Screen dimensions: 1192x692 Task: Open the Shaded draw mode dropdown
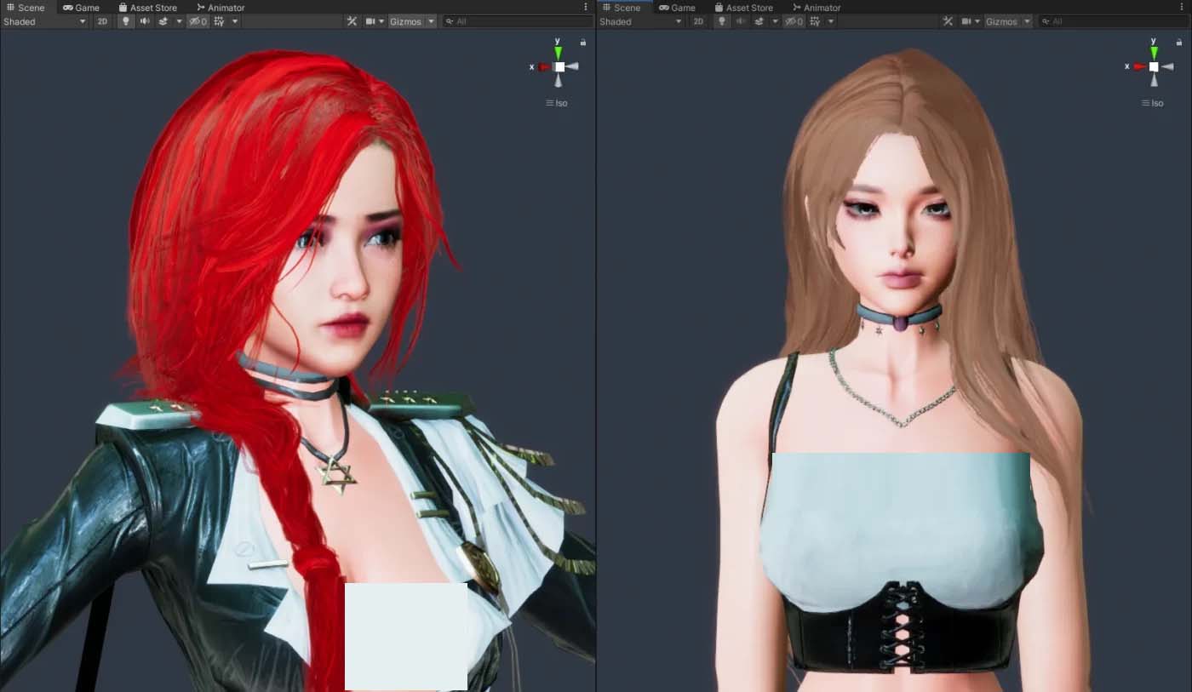(x=43, y=21)
